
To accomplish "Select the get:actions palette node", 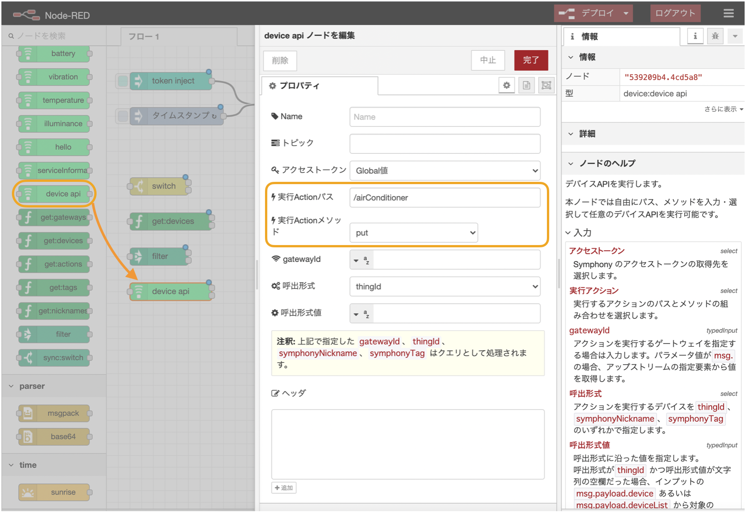I will pos(54,264).
